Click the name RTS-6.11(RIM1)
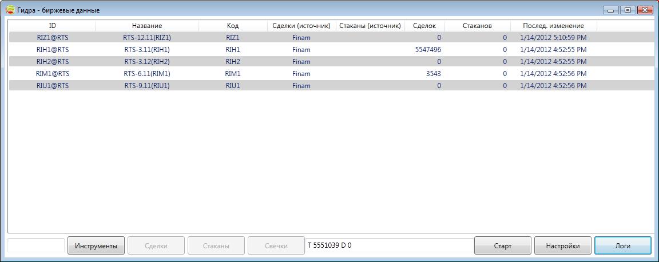This screenshot has height=262, width=659. 147,74
